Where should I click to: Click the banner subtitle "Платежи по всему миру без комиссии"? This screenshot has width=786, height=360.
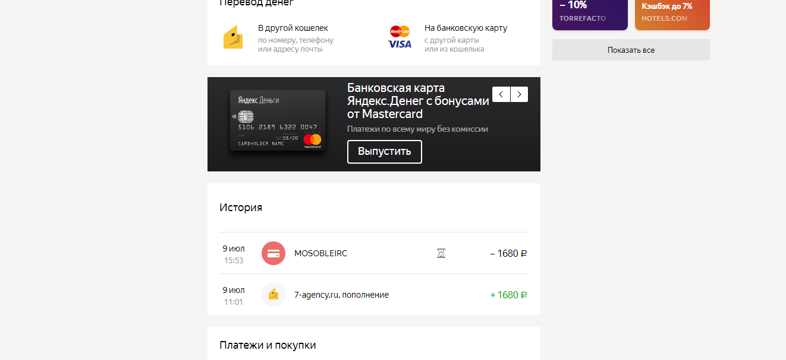click(x=417, y=129)
